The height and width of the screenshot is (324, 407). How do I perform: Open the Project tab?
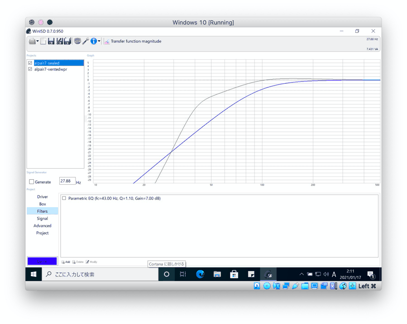pyautogui.click(x=42, y=233)
